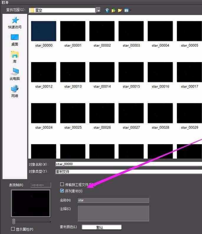Image resolution: width=202 pixels, height=234 pixels.
Task: Select This PC (此电脑) in sidebar
Action: click(15, 74)
